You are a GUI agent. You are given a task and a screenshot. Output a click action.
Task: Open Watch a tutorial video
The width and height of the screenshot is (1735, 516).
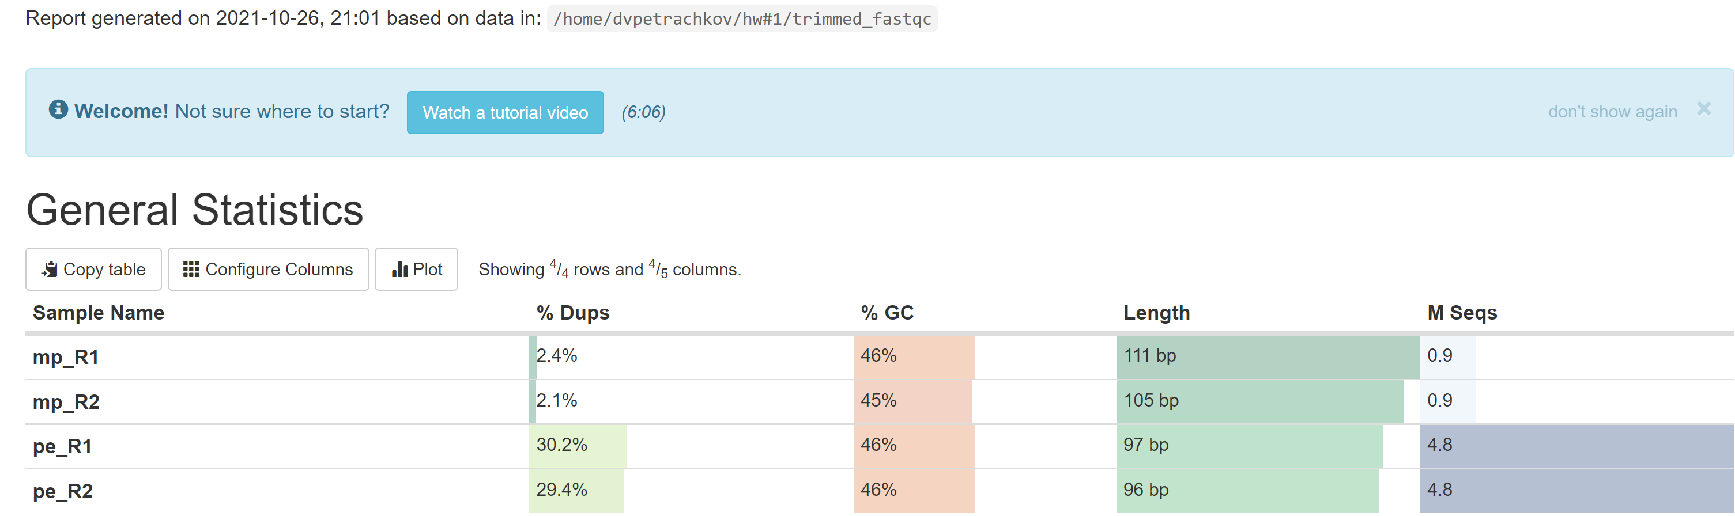point(505,112)
